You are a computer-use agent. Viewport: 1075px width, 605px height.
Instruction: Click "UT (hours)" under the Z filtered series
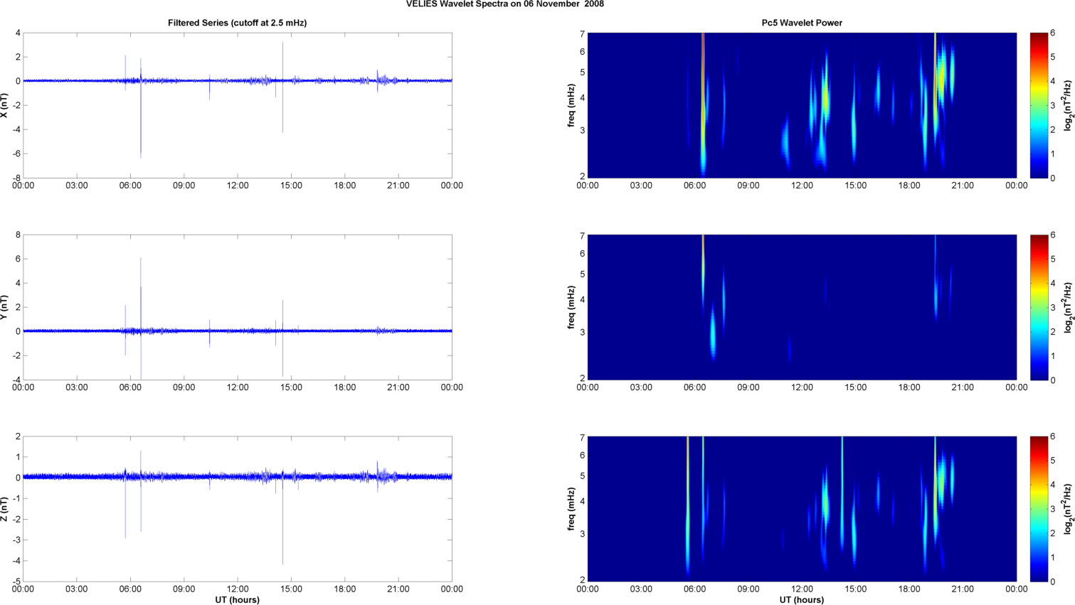(238, 600)
